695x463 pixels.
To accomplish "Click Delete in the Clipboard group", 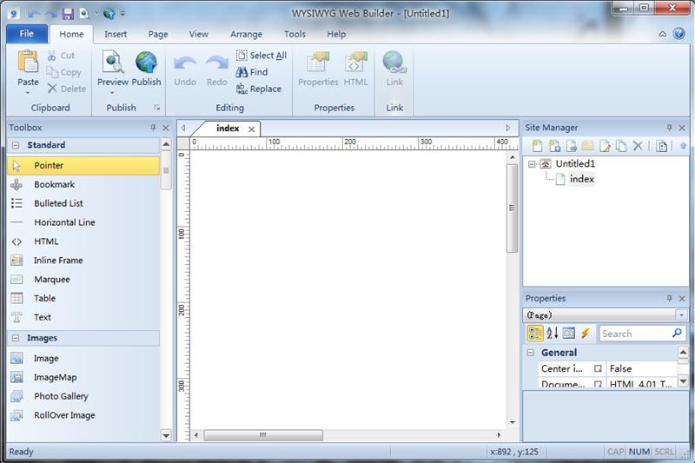I will click(x=67, y=89).
